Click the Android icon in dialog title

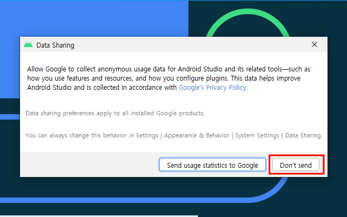[x=28, y=45]
